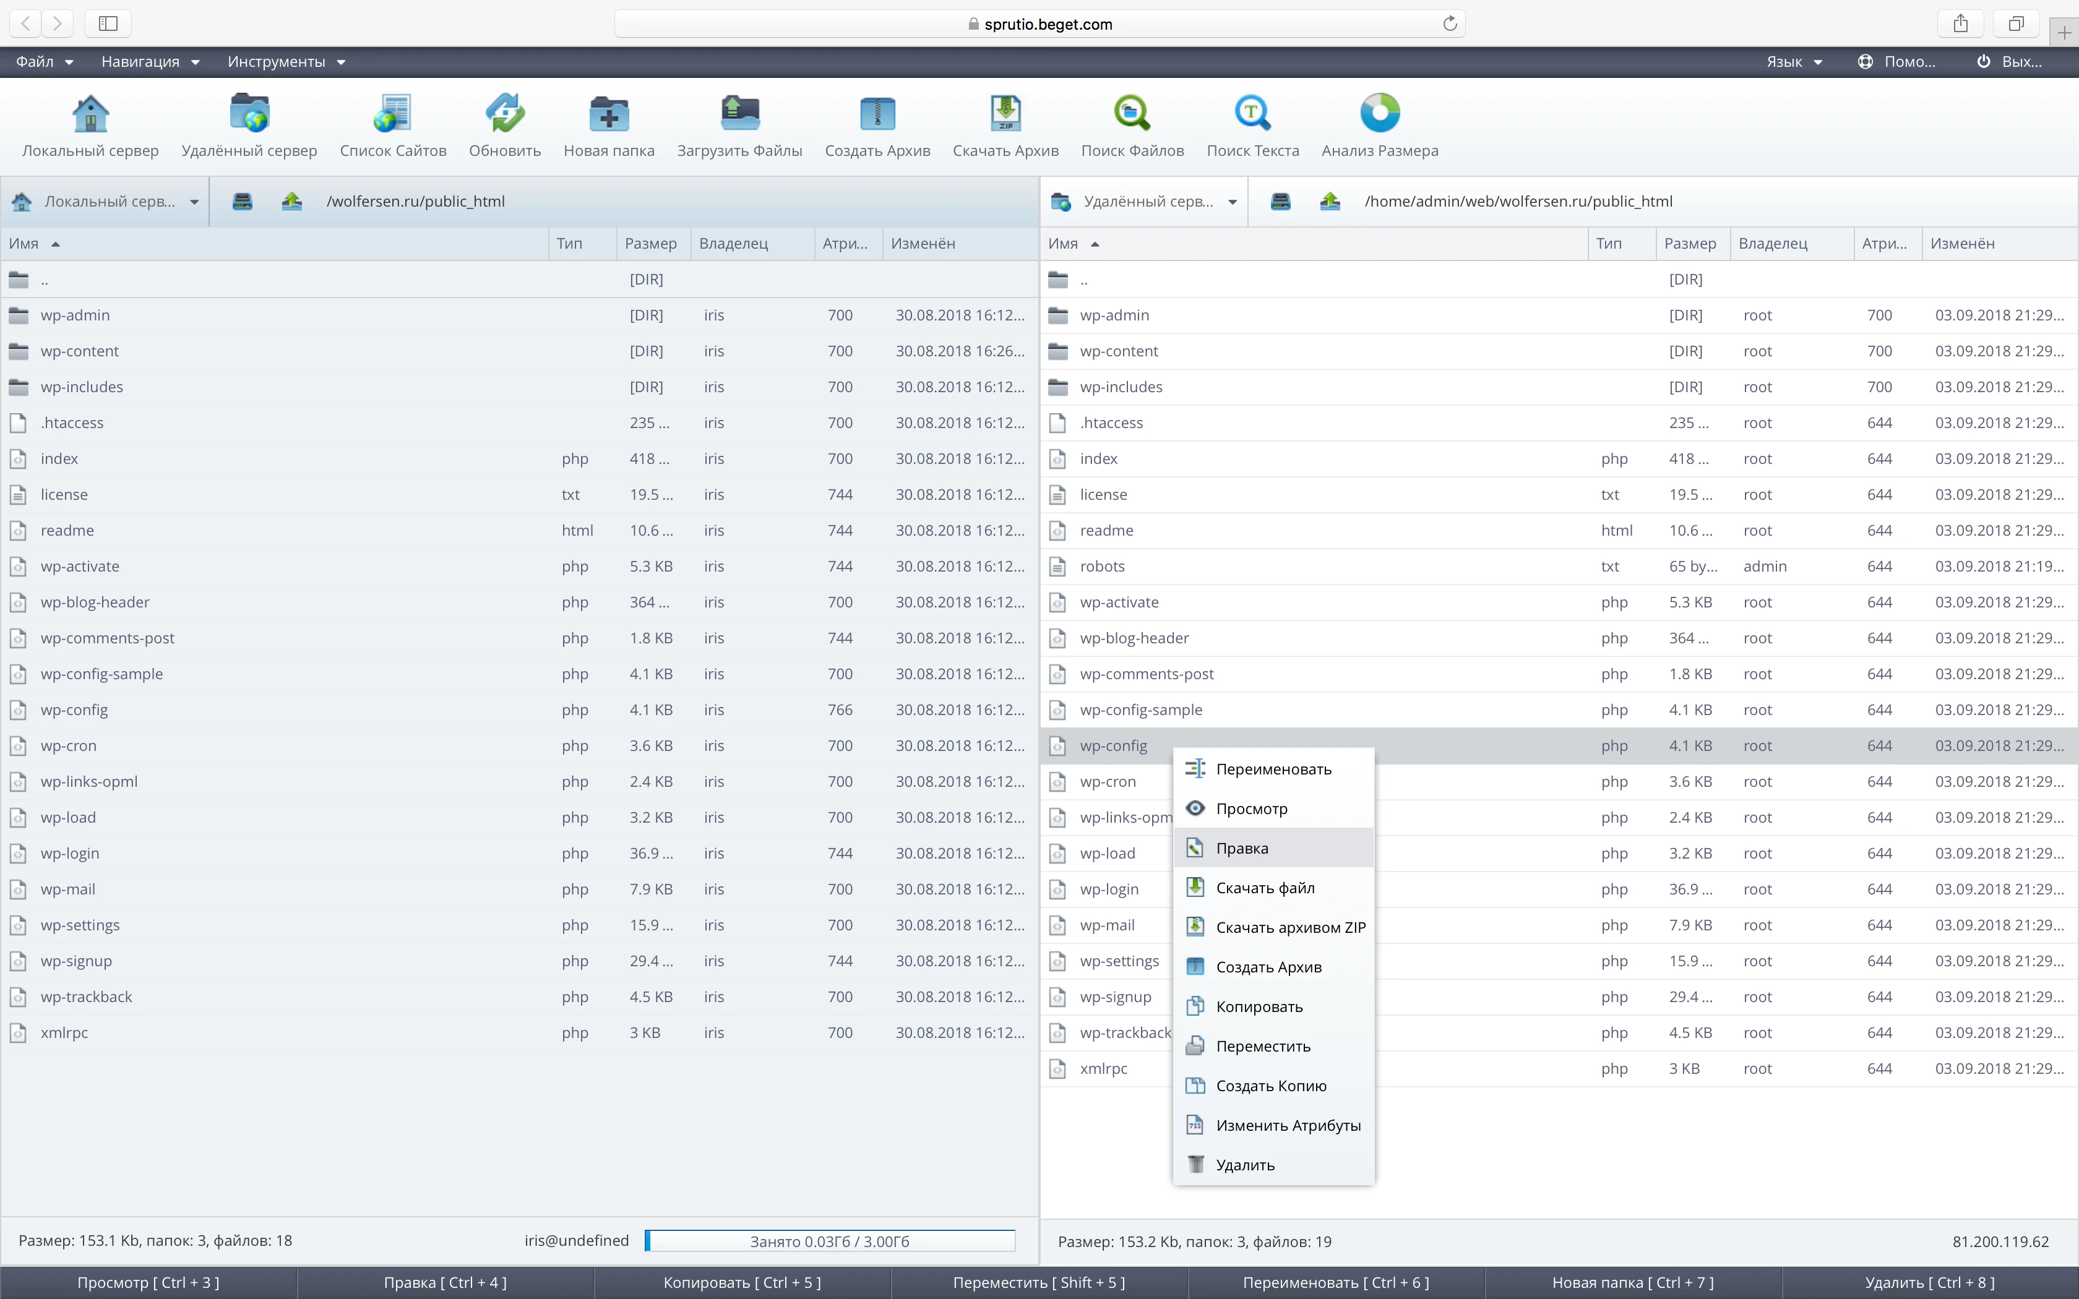Open the Size Analysis pie chart icon
Viewport: 2079px width, 1299px height.
coord(1379,113)
